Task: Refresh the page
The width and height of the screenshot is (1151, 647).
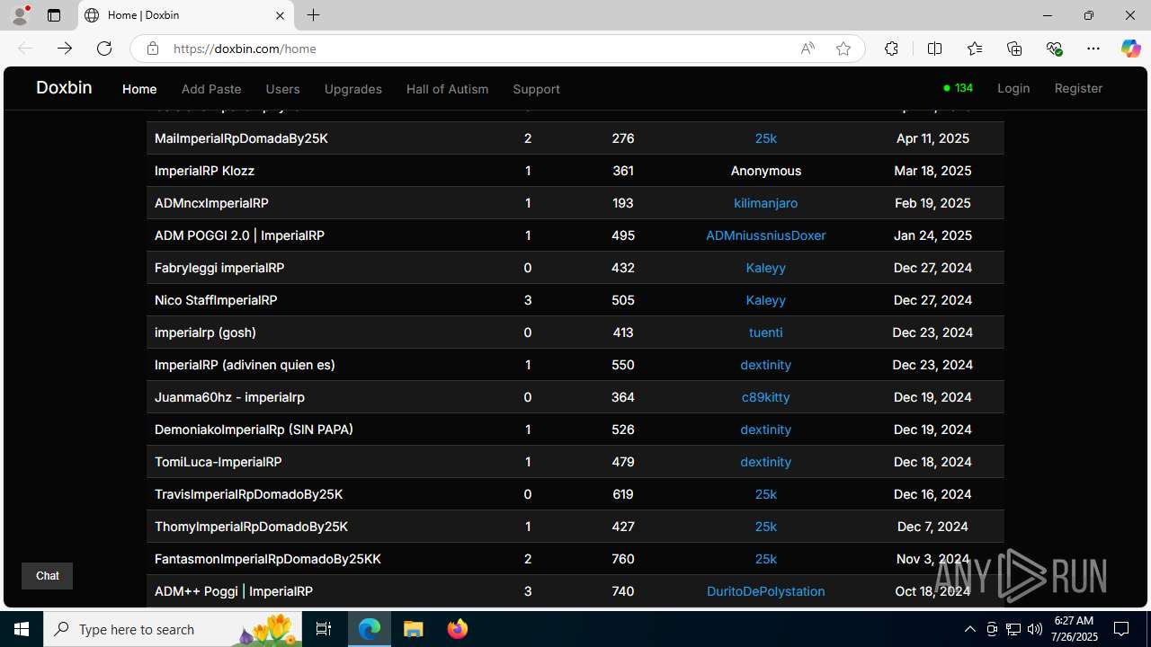Action: pos(104,49)
